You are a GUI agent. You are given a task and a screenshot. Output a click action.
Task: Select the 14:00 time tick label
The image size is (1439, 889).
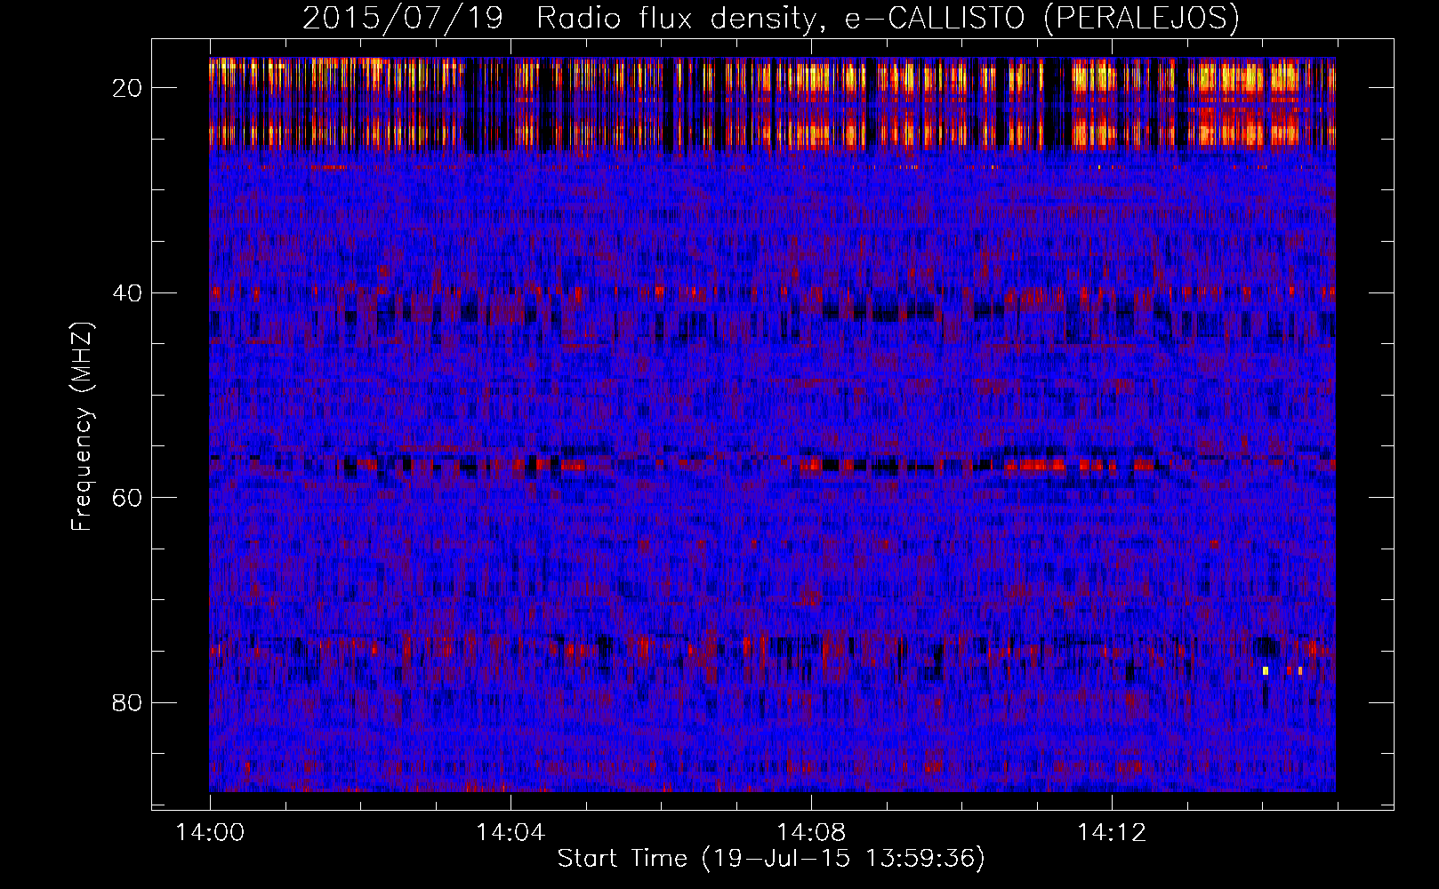coord(210,833)
